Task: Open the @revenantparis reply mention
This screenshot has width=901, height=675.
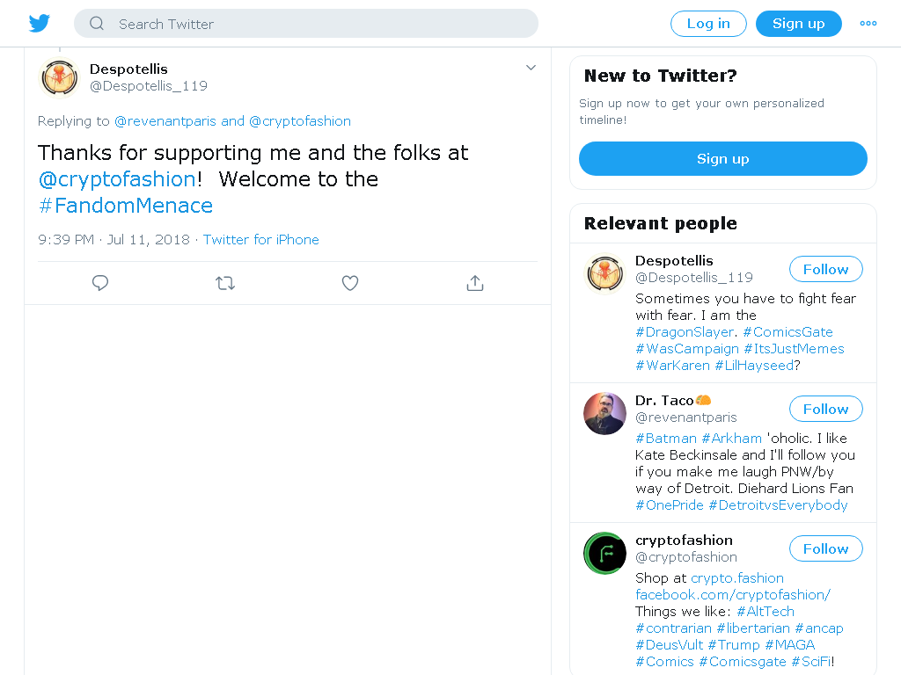Action: coord(165,121)
